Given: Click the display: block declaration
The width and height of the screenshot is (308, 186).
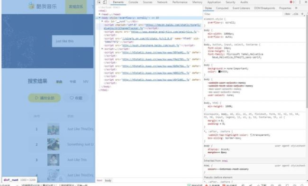Looking at the screenshot, I should click(218, 149).
